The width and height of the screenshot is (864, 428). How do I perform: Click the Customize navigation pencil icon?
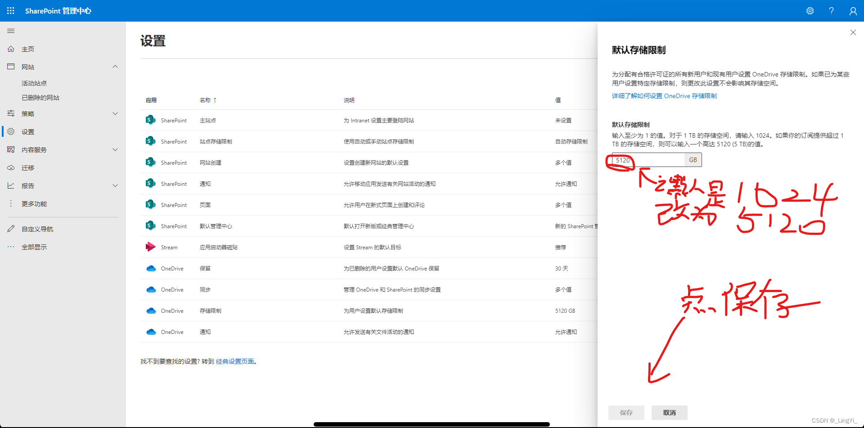(x=11, y=229)
